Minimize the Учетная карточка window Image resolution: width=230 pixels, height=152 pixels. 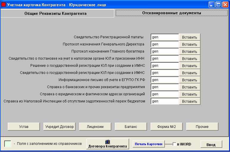click(x=211, y=5)
